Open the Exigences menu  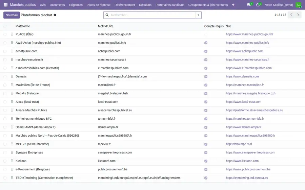76,5
